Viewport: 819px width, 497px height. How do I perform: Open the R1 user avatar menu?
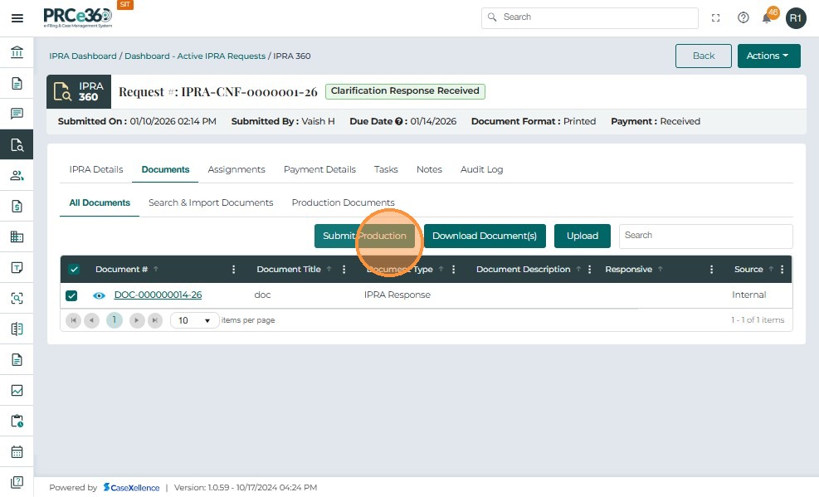[x=796, y=18]
